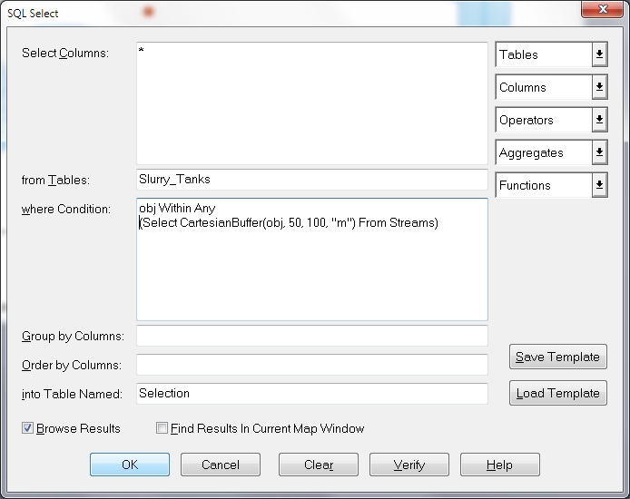The width and height of the screenshot is (630, 499).
Task: Clear the SQL query fields
Action: [x=319, y=465]
